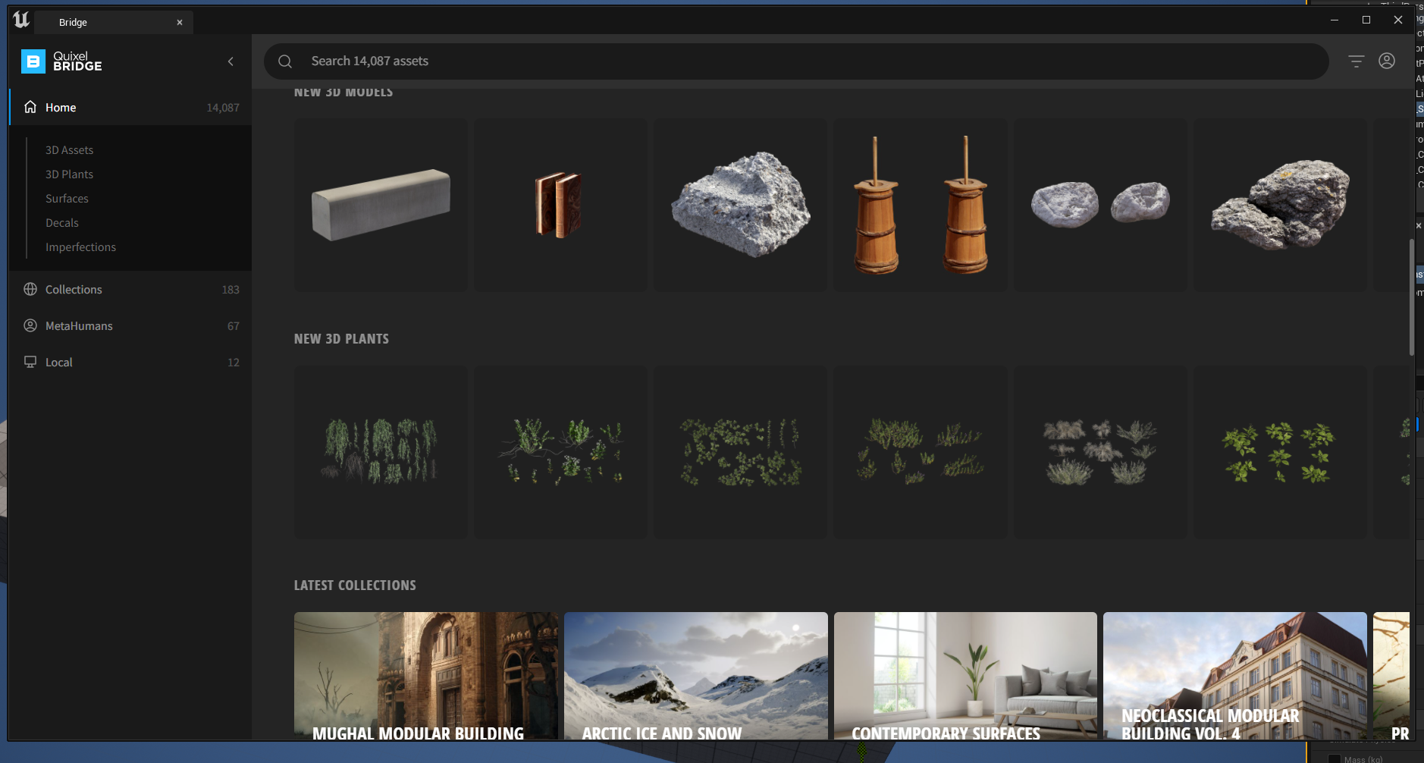Open Local assets in the sidebar
Viewport: 1424px width, 763px height.
point(130,362)
